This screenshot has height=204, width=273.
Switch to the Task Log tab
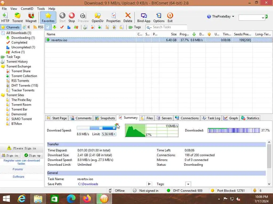[x=211, y=118]
